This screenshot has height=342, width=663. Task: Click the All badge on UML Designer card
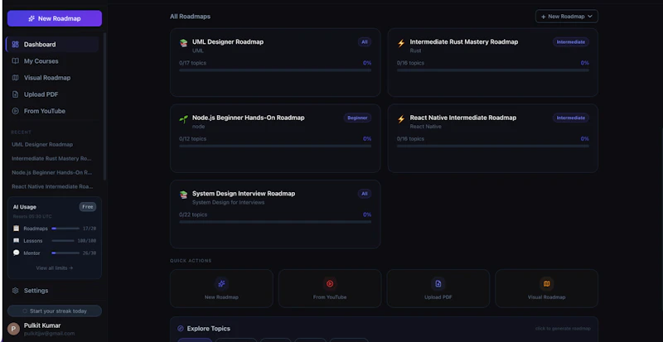(365, 42)
